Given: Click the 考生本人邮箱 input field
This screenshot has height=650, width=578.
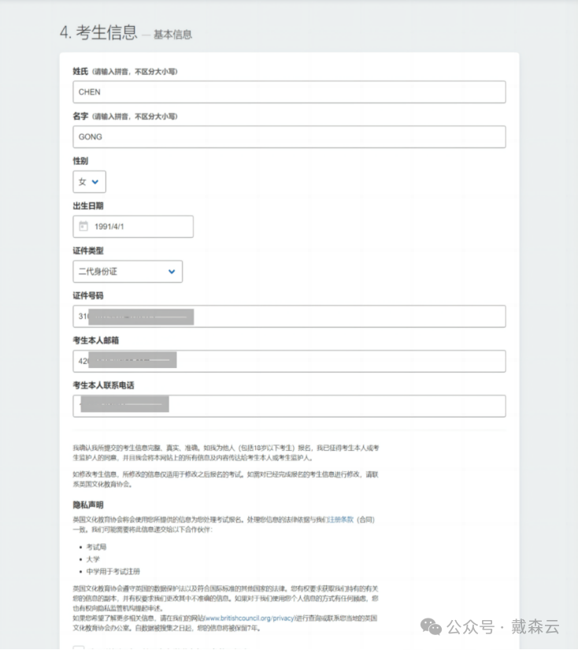Looking at the screenshot, I should (289, 361).
